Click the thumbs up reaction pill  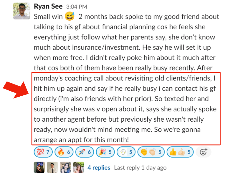(x=180, y=152)
